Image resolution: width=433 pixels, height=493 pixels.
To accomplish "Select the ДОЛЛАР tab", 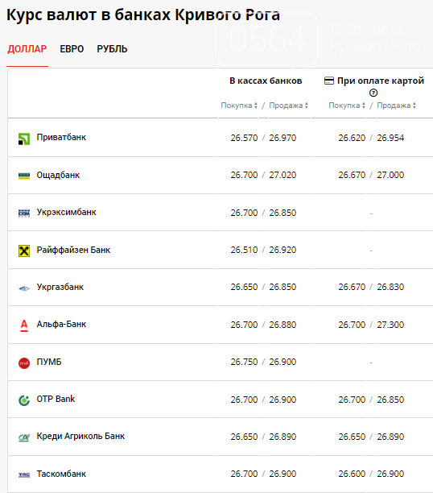I will point(27,49).
